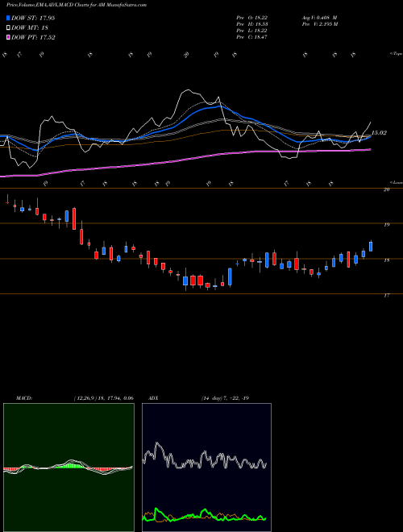Viewport: 403px width, 532px height.
Task: Open the dark blue ADX indicator panel
Action: point(206,468)
